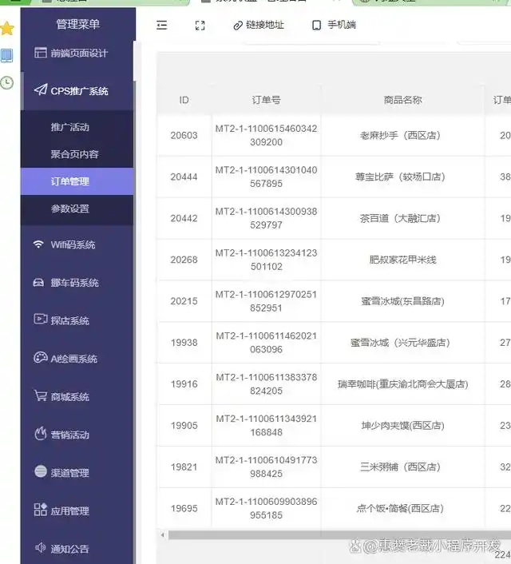Open the AI绘画系统 palette icon

point(39,359)
